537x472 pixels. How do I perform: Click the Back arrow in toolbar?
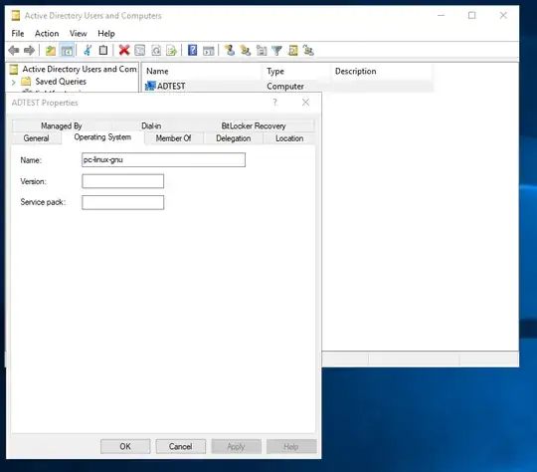(x=14, y=51)
